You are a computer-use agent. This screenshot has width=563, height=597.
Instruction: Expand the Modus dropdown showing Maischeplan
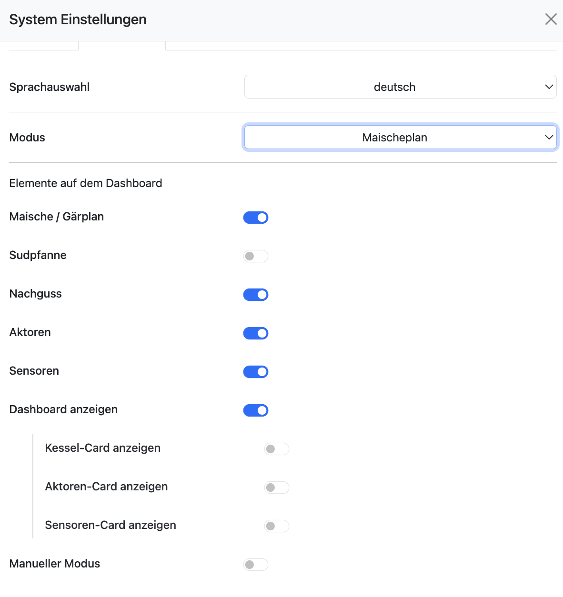400,137
